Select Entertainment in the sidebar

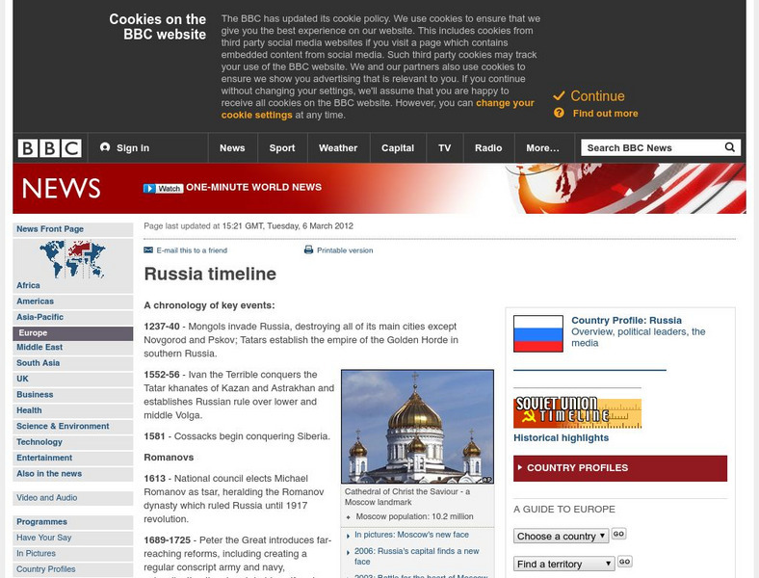[x=72, y=458]
